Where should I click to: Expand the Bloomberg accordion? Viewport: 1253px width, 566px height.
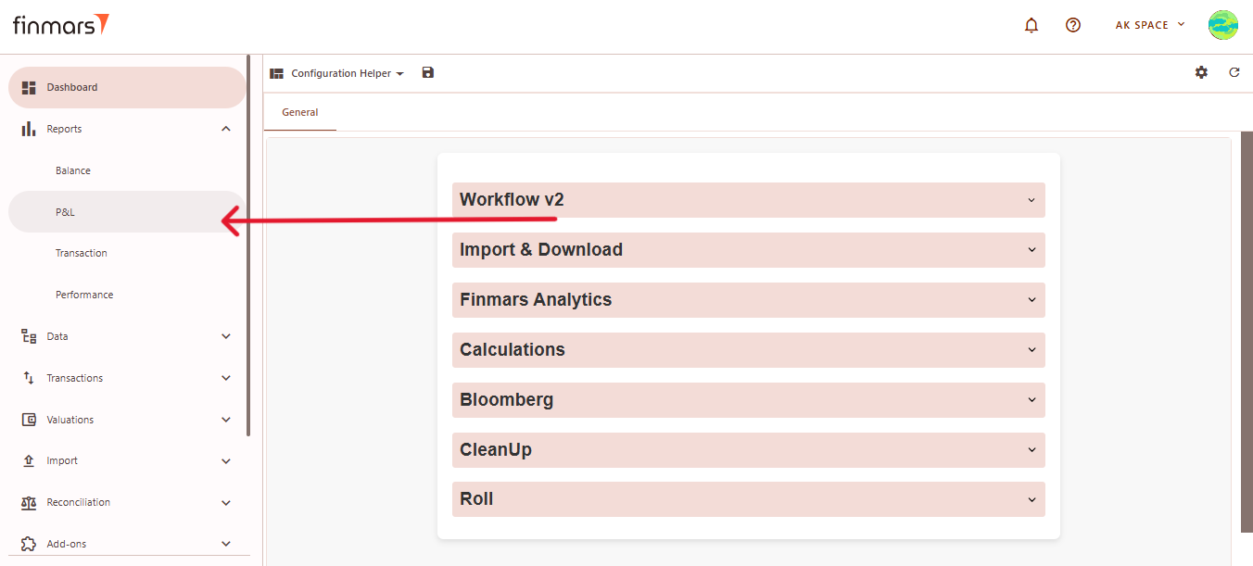point(748,400)
